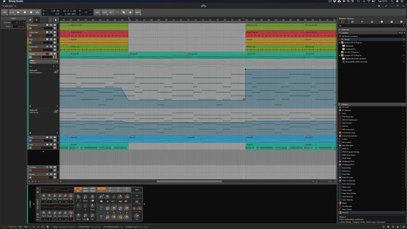407x229 pixels.
Task: Select the orange highlighted arranger view icon
Action: (x=36, y=20)
